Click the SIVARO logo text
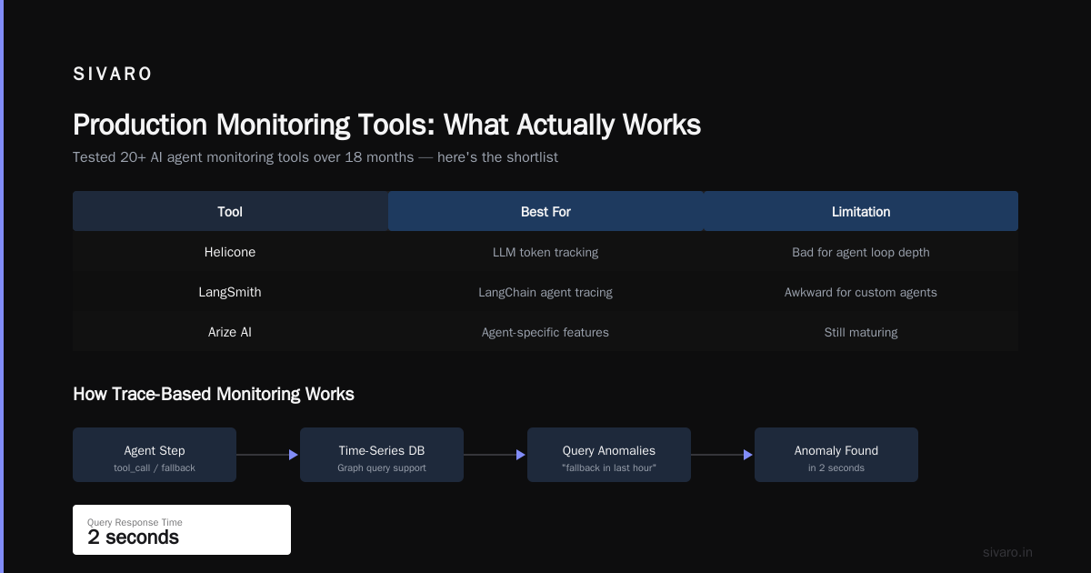Viewport: 1091px width, 573px height. pyautogui.click(x=113, y=75)
